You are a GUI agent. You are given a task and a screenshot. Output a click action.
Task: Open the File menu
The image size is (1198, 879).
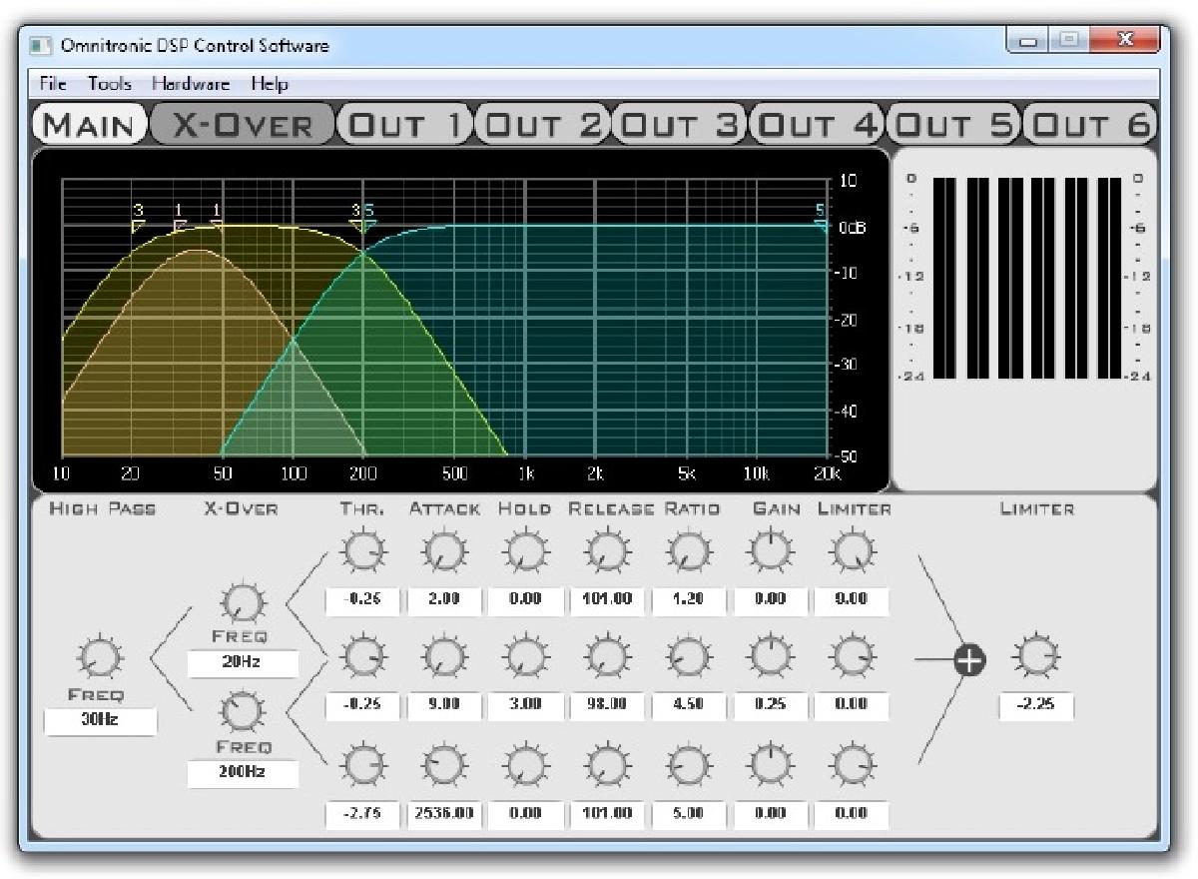pos(53,84)
